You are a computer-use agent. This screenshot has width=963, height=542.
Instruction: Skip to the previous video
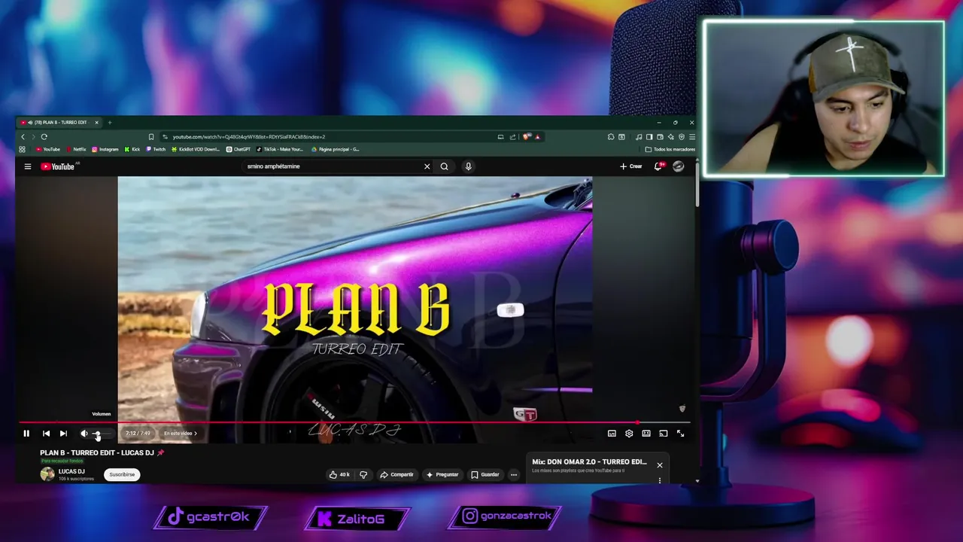(46, 434)
